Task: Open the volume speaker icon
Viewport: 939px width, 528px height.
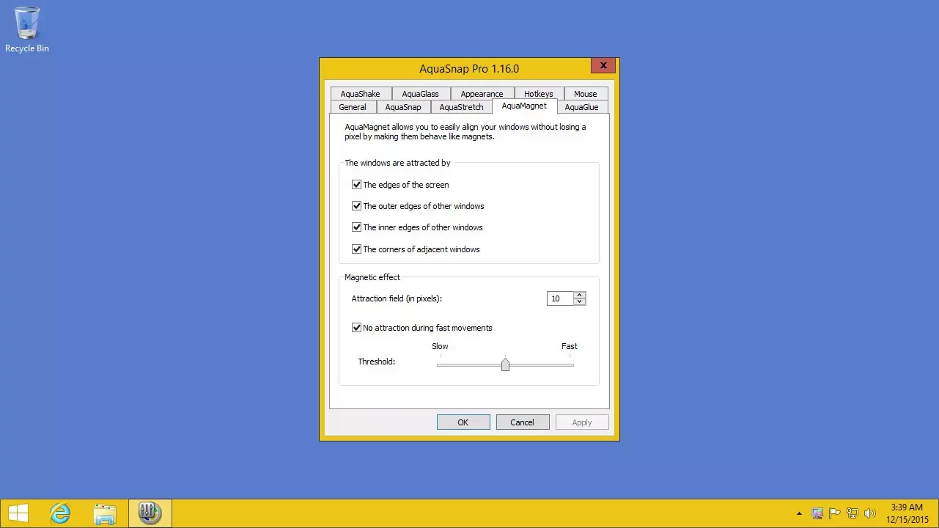Action: pos(870,513)
